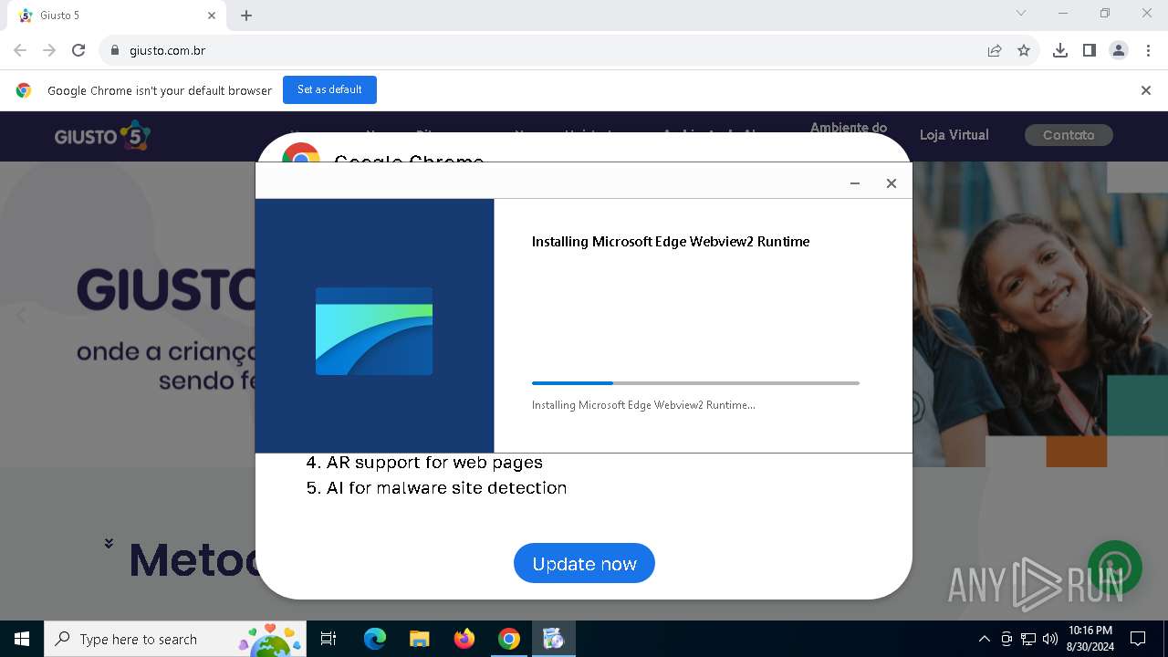Select the Giusto 5 tab
The height and width of the screenshot is (657, 1168).
point(117,16)
